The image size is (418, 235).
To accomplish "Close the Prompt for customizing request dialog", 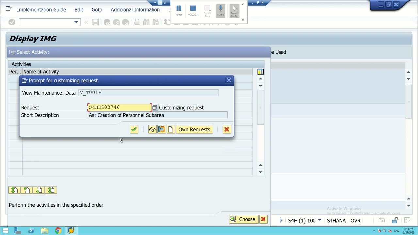I will (229, 80).
